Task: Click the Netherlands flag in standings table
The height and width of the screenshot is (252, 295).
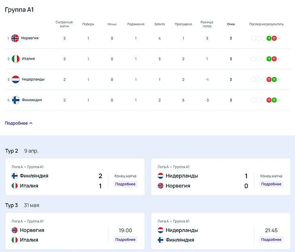Action: tap(15, 79)
